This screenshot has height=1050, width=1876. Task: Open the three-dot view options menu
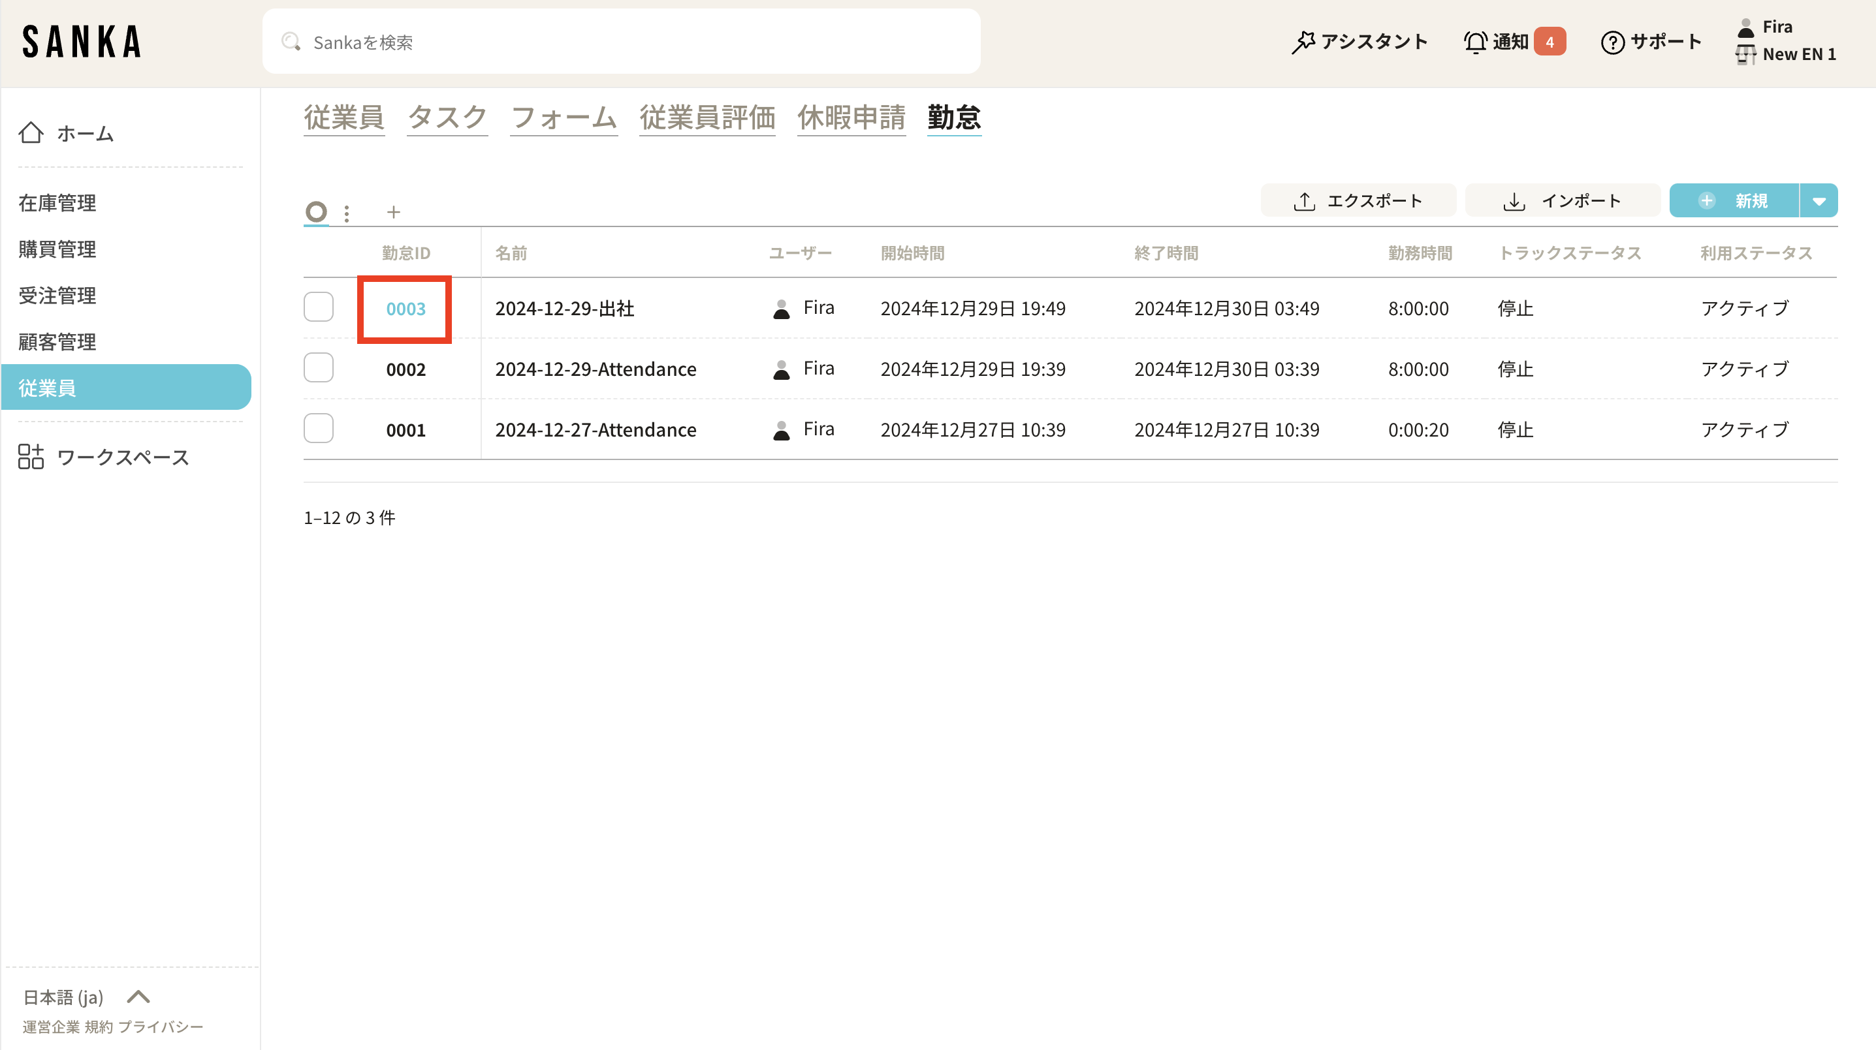click(x=347, y=213)
